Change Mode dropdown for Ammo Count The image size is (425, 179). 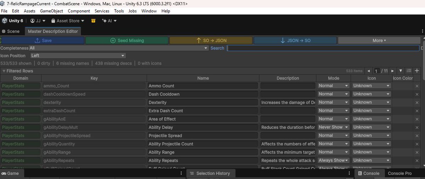click(x=333, y=86)
